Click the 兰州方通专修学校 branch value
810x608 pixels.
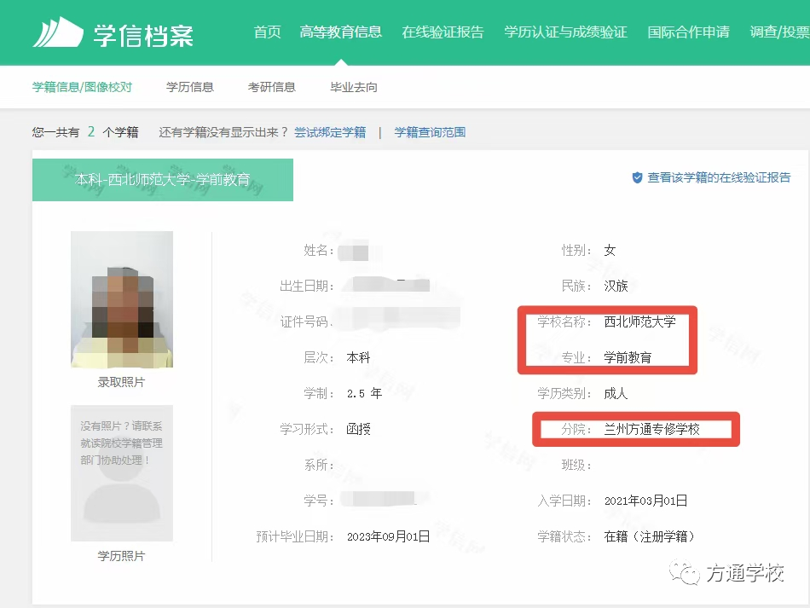point(651,429)
